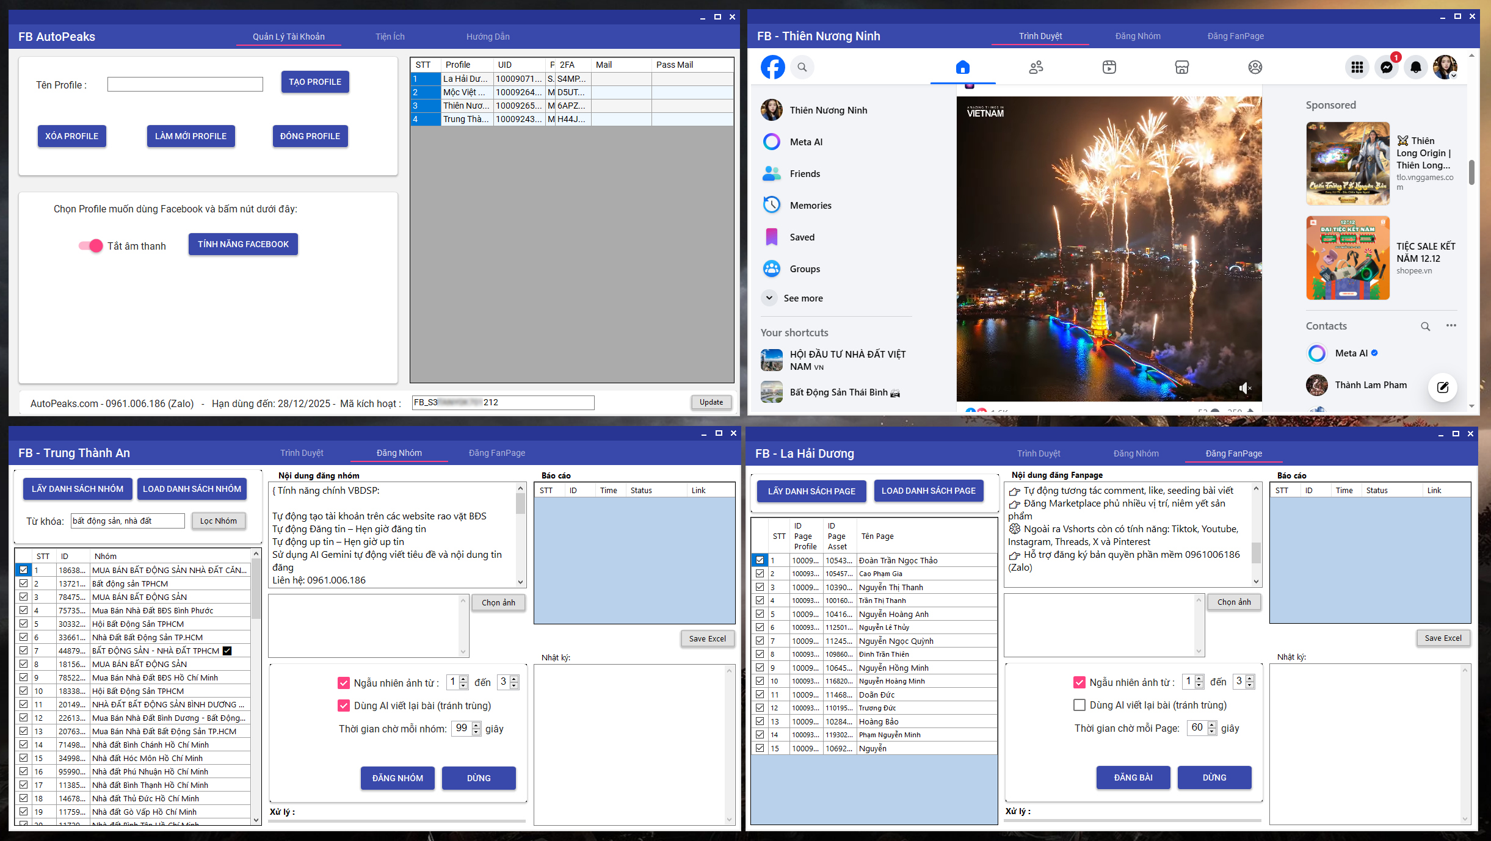Increase Thời gian chờ mỗi nhóm seconds spinner

476,725
